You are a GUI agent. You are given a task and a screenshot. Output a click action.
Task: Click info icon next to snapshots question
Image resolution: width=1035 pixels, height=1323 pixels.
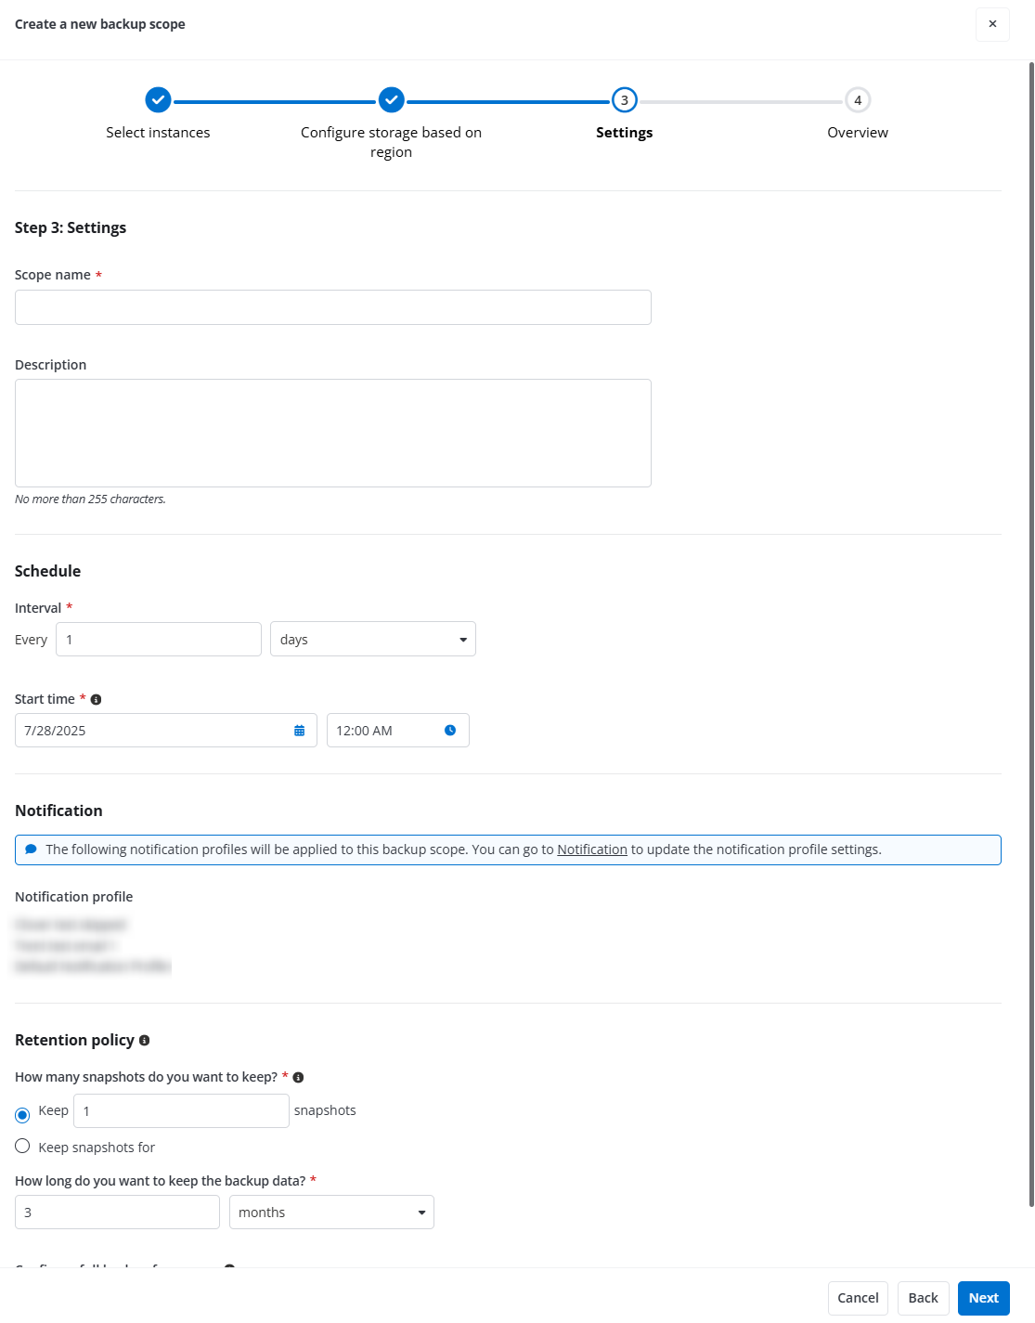(x=298, y=1078)
